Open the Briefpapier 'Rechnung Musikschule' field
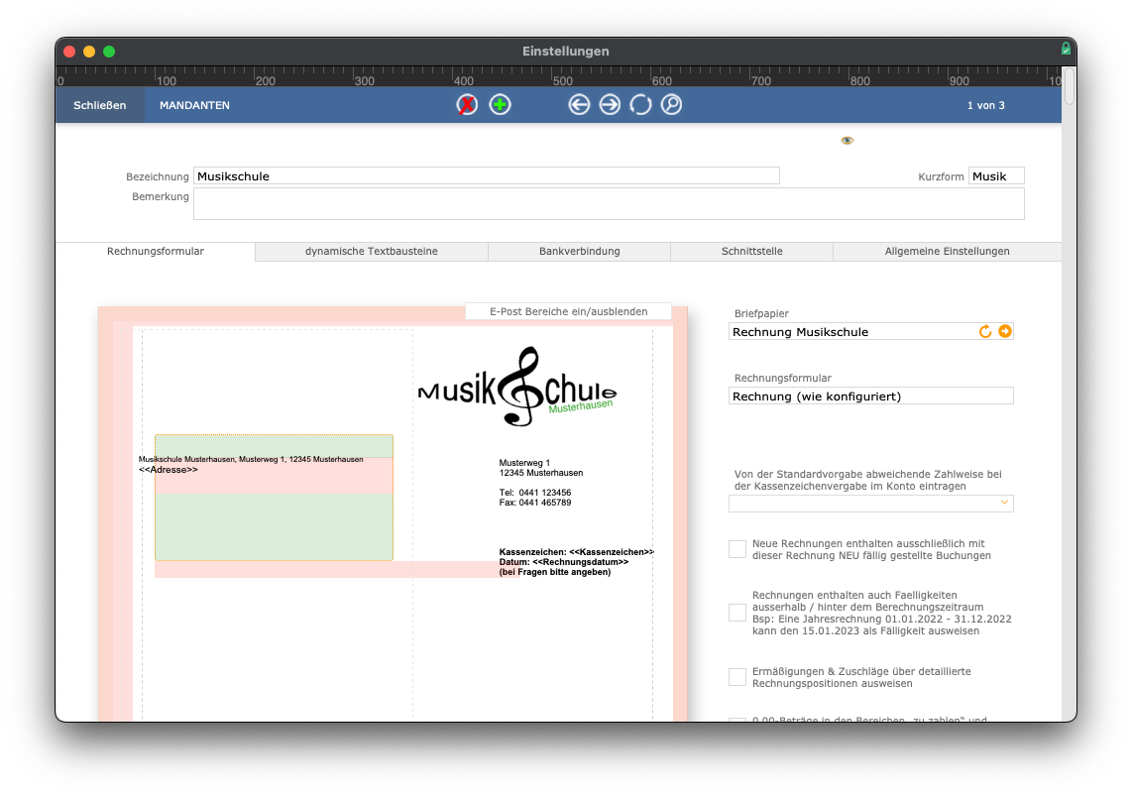 click(851, 331)
